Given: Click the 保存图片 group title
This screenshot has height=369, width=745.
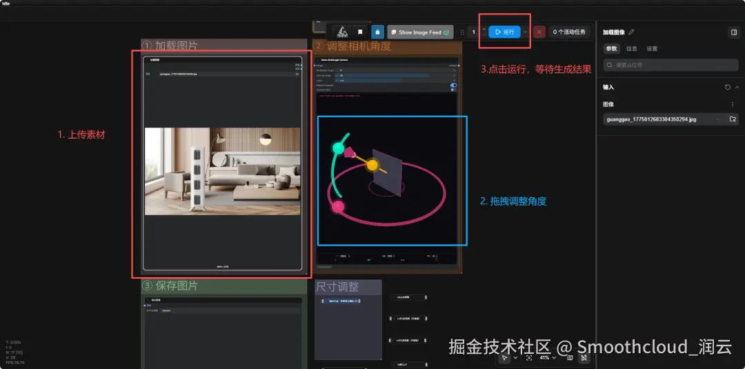Looking at the screenshot, I should [170, 286].
